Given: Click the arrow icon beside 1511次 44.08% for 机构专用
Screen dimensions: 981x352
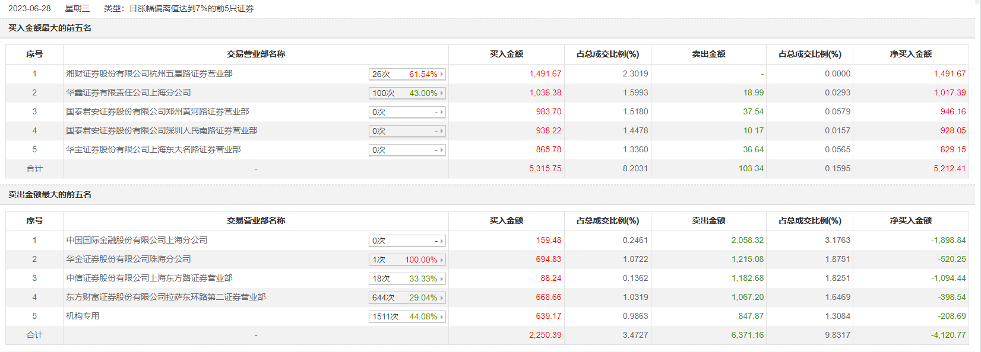Looking at the screenshot, I should click(x=442, y=316).
